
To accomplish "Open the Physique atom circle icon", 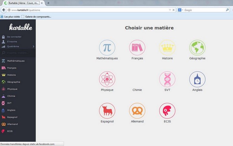I will coord(107,79).
